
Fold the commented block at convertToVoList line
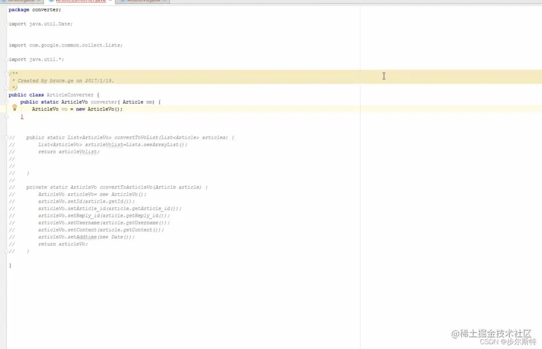tap(6, 138)
